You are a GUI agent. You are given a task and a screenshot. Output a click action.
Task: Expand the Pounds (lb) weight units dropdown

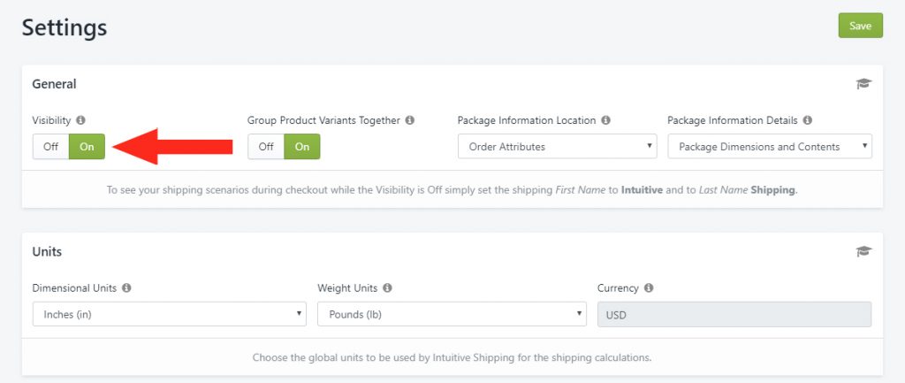pos(452,314)
